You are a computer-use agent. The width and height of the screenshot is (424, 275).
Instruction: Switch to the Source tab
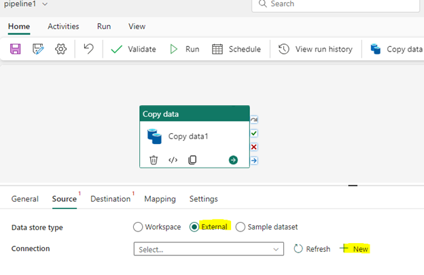tap(65, 199)
